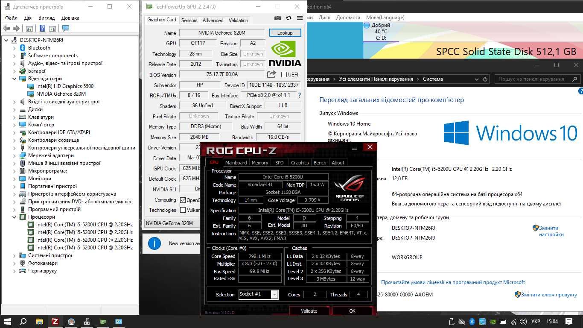Screen dimensions: 583x328
Task: Open the SPD tab in CPU-Z
Action: 280,163
